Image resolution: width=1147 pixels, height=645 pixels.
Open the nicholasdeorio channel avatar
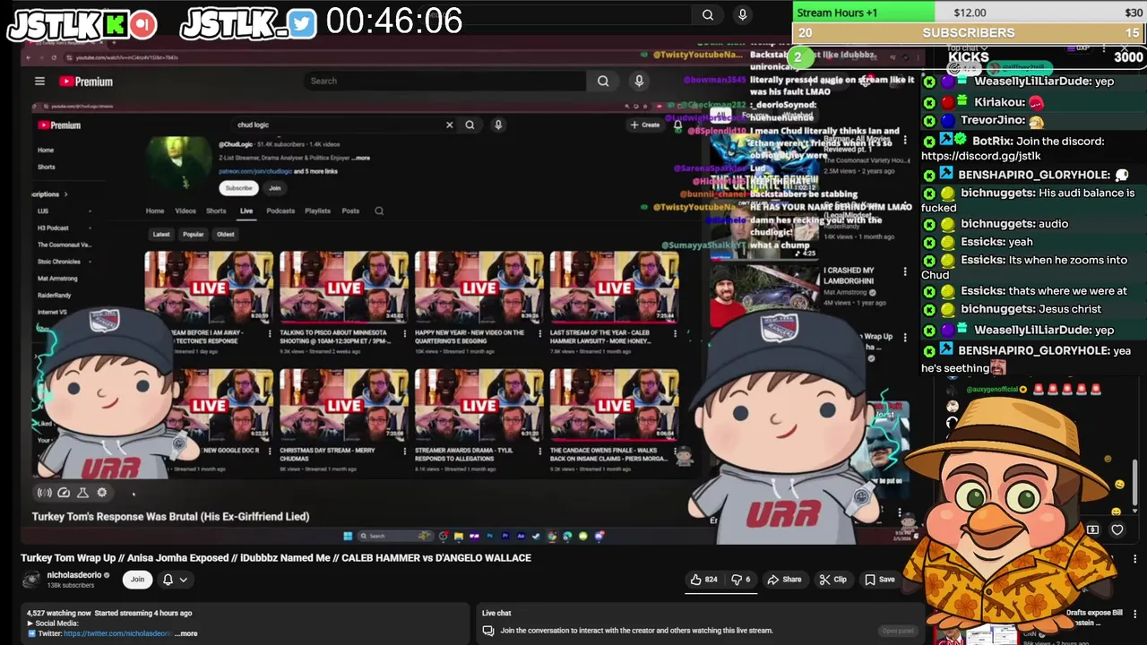tap(31, 580)
